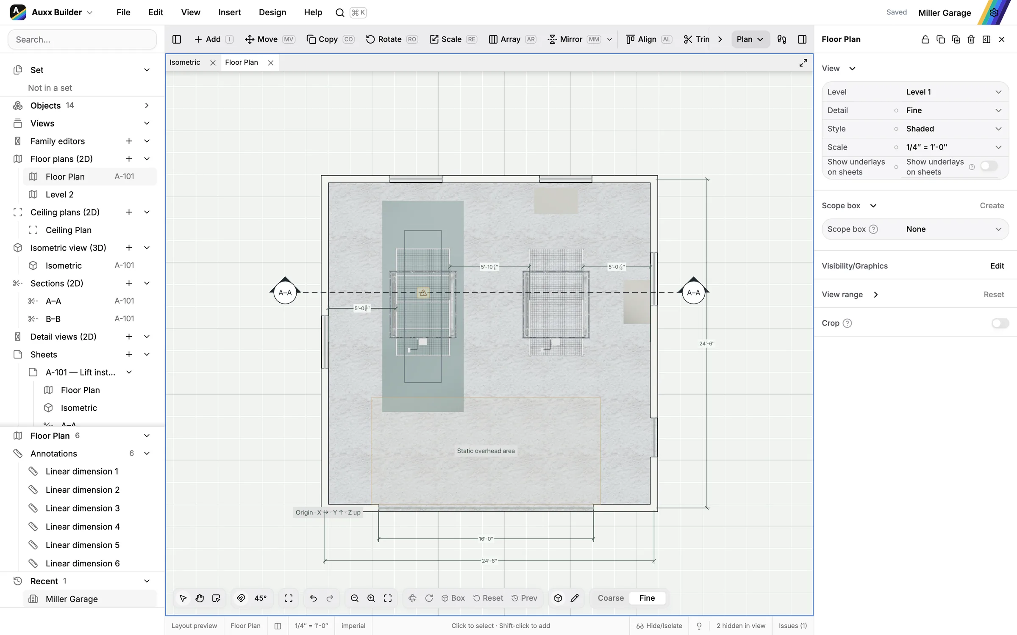This screenshot has height=635, width=1017.
Task: Toggle the 45° angle snap
Action: pos(261,598)
